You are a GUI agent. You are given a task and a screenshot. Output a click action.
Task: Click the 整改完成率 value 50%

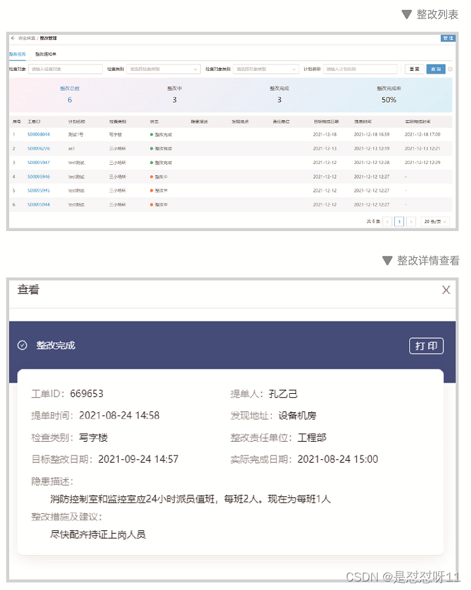(x=388, y=100)
